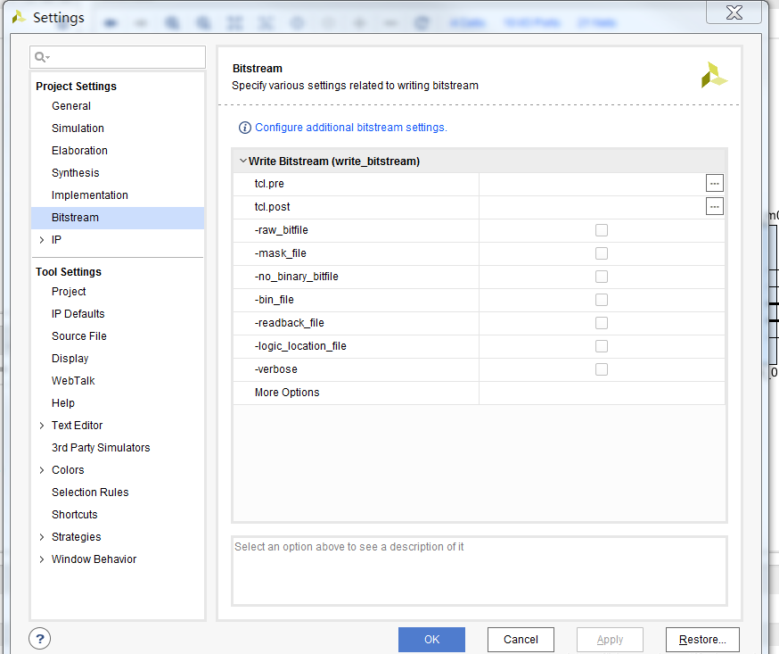Image resolution: width=779 pixels, height=654 pixels.
Task: Enable the -raw_bitfile checkbox
Action: point(602,230)
